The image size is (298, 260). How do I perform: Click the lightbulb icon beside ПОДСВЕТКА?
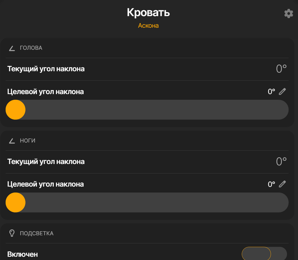(12, 233)
